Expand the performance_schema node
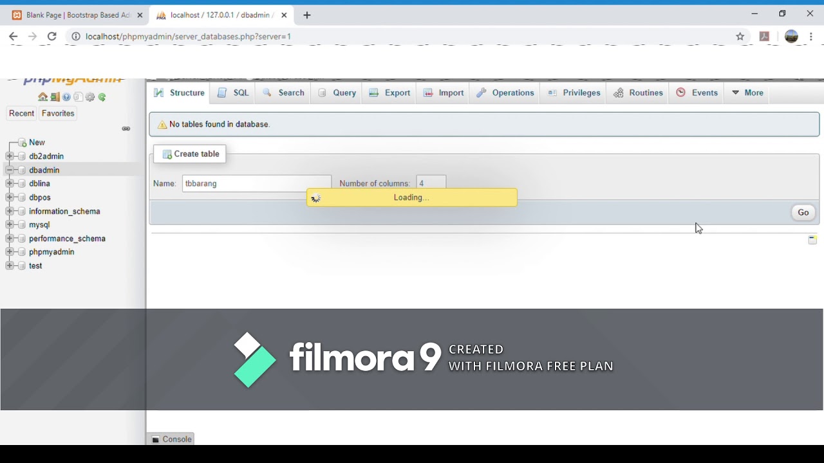 tap(10, 239)
